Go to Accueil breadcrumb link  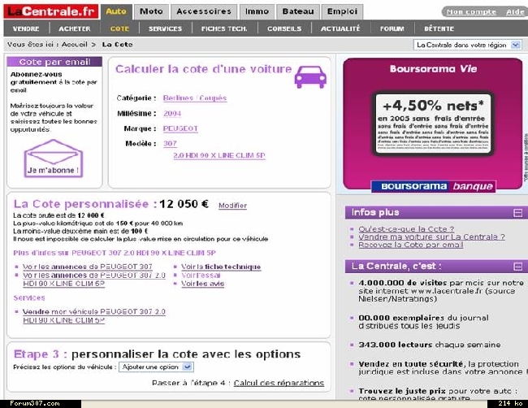coord(75,45)
